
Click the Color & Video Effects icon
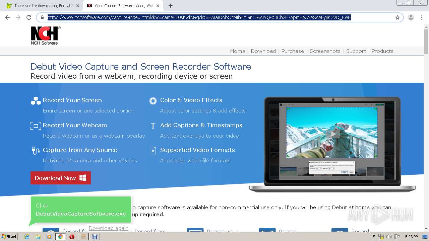pyautogui.click(x=153, y=101)
